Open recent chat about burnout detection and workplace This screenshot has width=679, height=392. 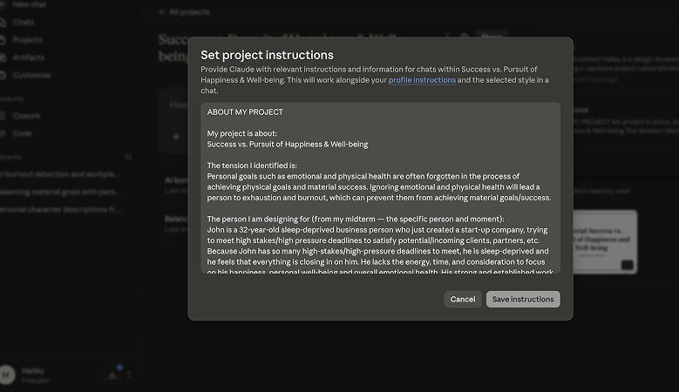pos(60,174)
